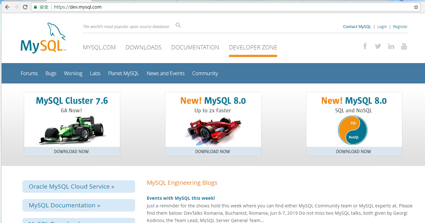The width and height of the screenshot is (425, 223).
Task: Click world's most popular database tagline
Action: click(x=126, y=27)
